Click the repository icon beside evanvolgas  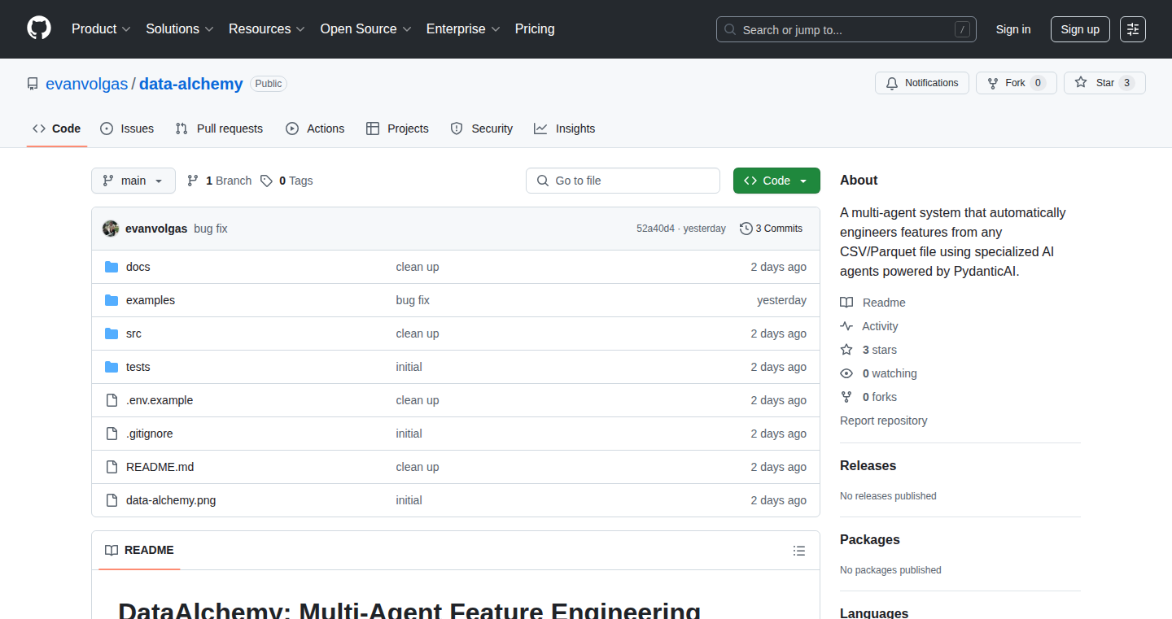tap(33, 84)
